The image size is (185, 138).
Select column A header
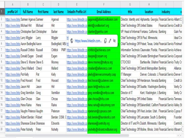[13, 4]
